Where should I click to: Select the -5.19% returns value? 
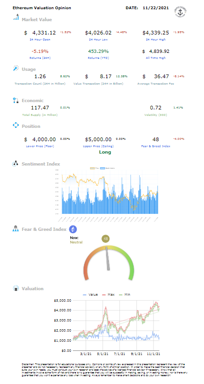click(40, 51)
